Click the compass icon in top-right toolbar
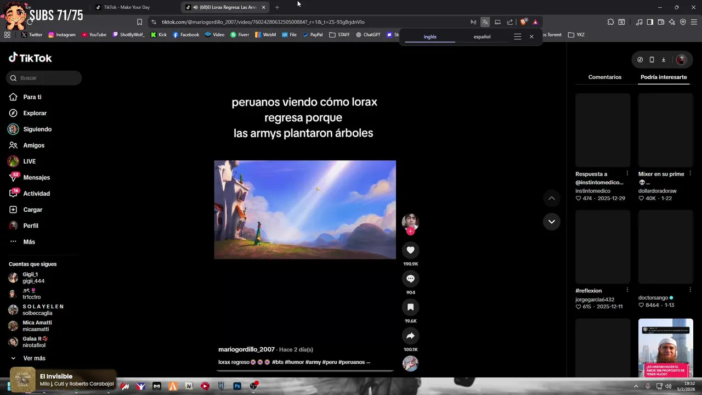The height and width of the screenshot is (395, 702). (x=640, y=60)
